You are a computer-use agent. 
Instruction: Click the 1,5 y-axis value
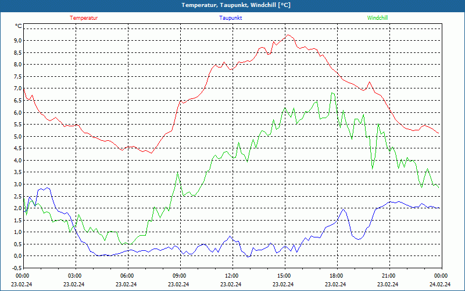[x=19, y=220]
